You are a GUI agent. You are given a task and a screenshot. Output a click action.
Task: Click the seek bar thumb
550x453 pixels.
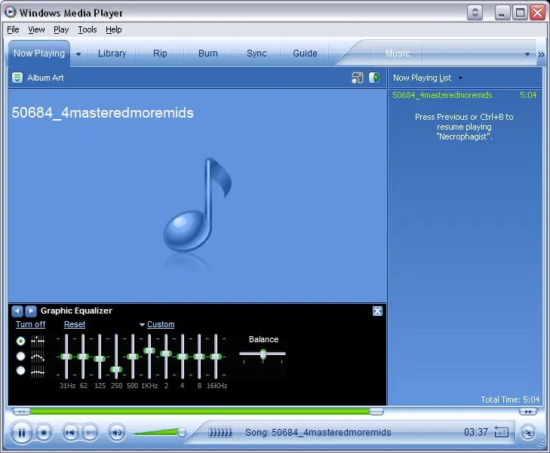coord(376,412)
